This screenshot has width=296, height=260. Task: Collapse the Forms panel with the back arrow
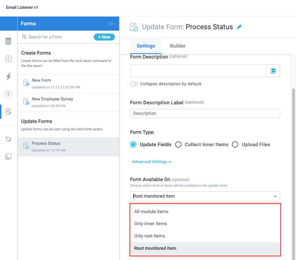click(x=112, y=24)
